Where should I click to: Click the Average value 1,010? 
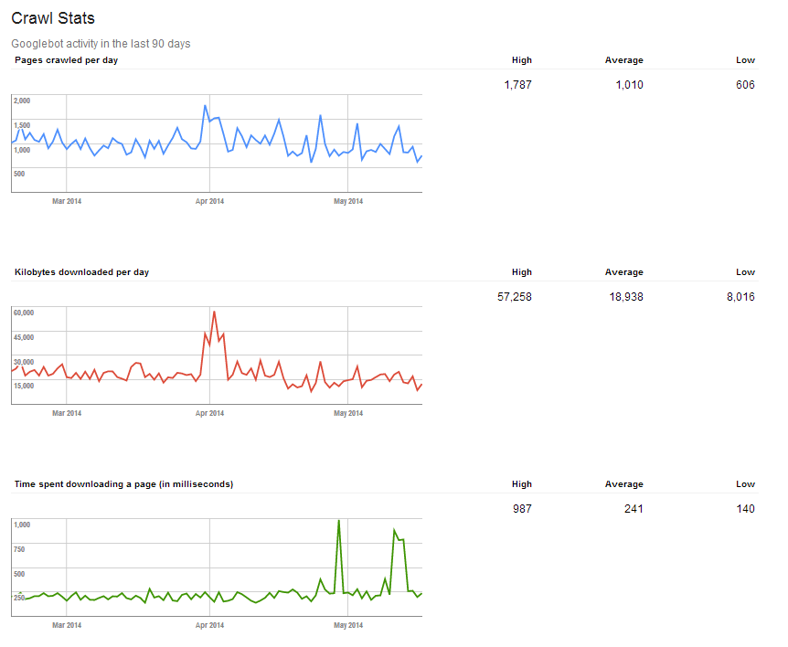tap(630, 85)
